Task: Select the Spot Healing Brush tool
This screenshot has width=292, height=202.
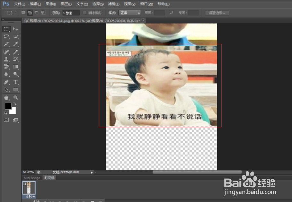Action: (6, 52)
